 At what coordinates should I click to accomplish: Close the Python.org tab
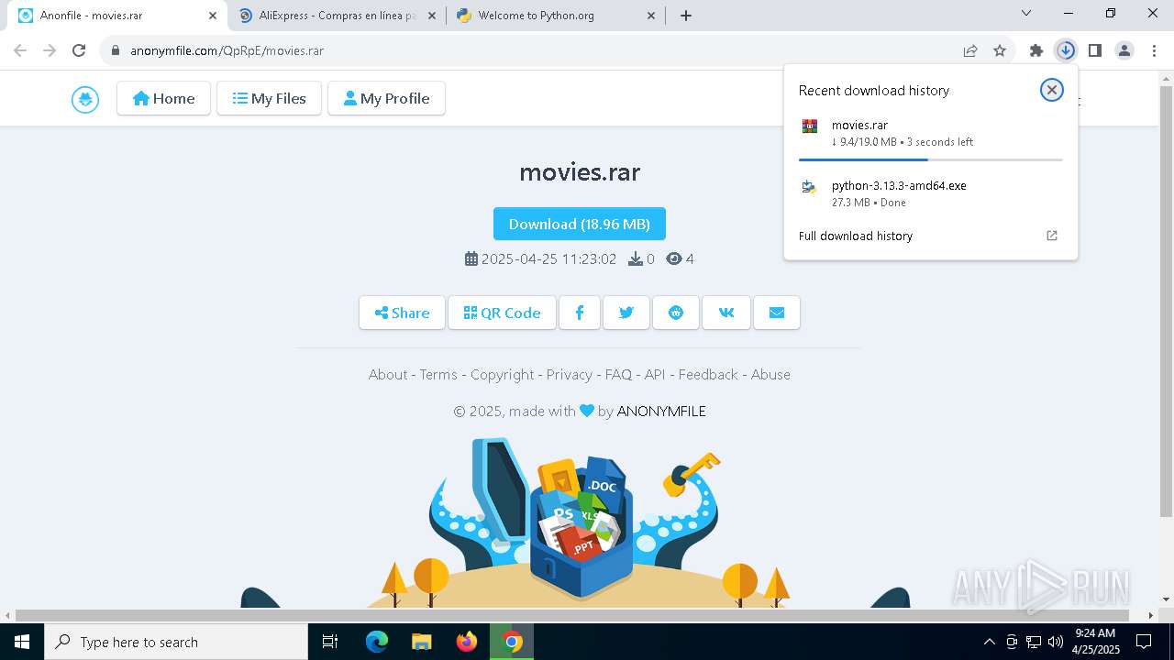click(x=651, y=16)
